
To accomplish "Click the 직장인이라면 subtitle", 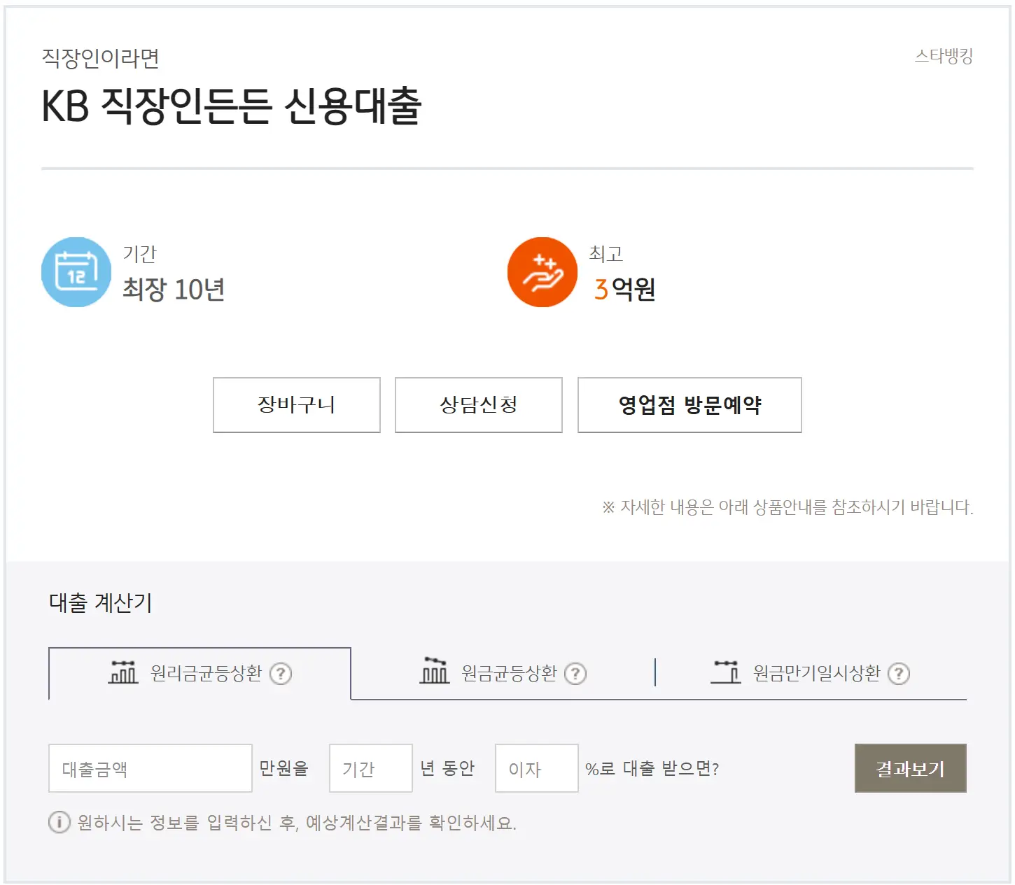I will pyautogui.click(x=101, y=58).
